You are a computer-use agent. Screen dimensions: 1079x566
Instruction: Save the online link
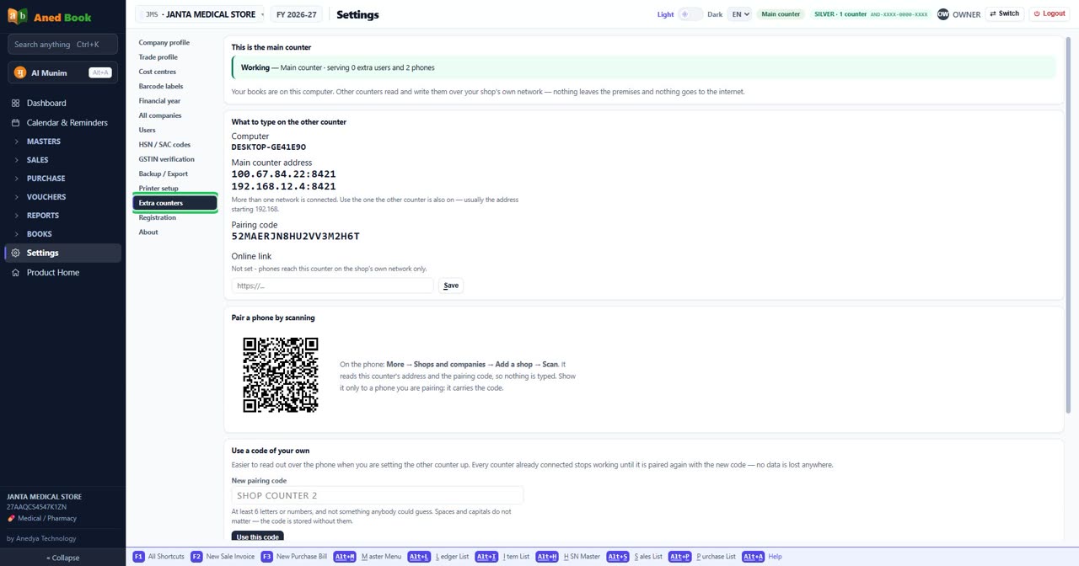point(451,286)
